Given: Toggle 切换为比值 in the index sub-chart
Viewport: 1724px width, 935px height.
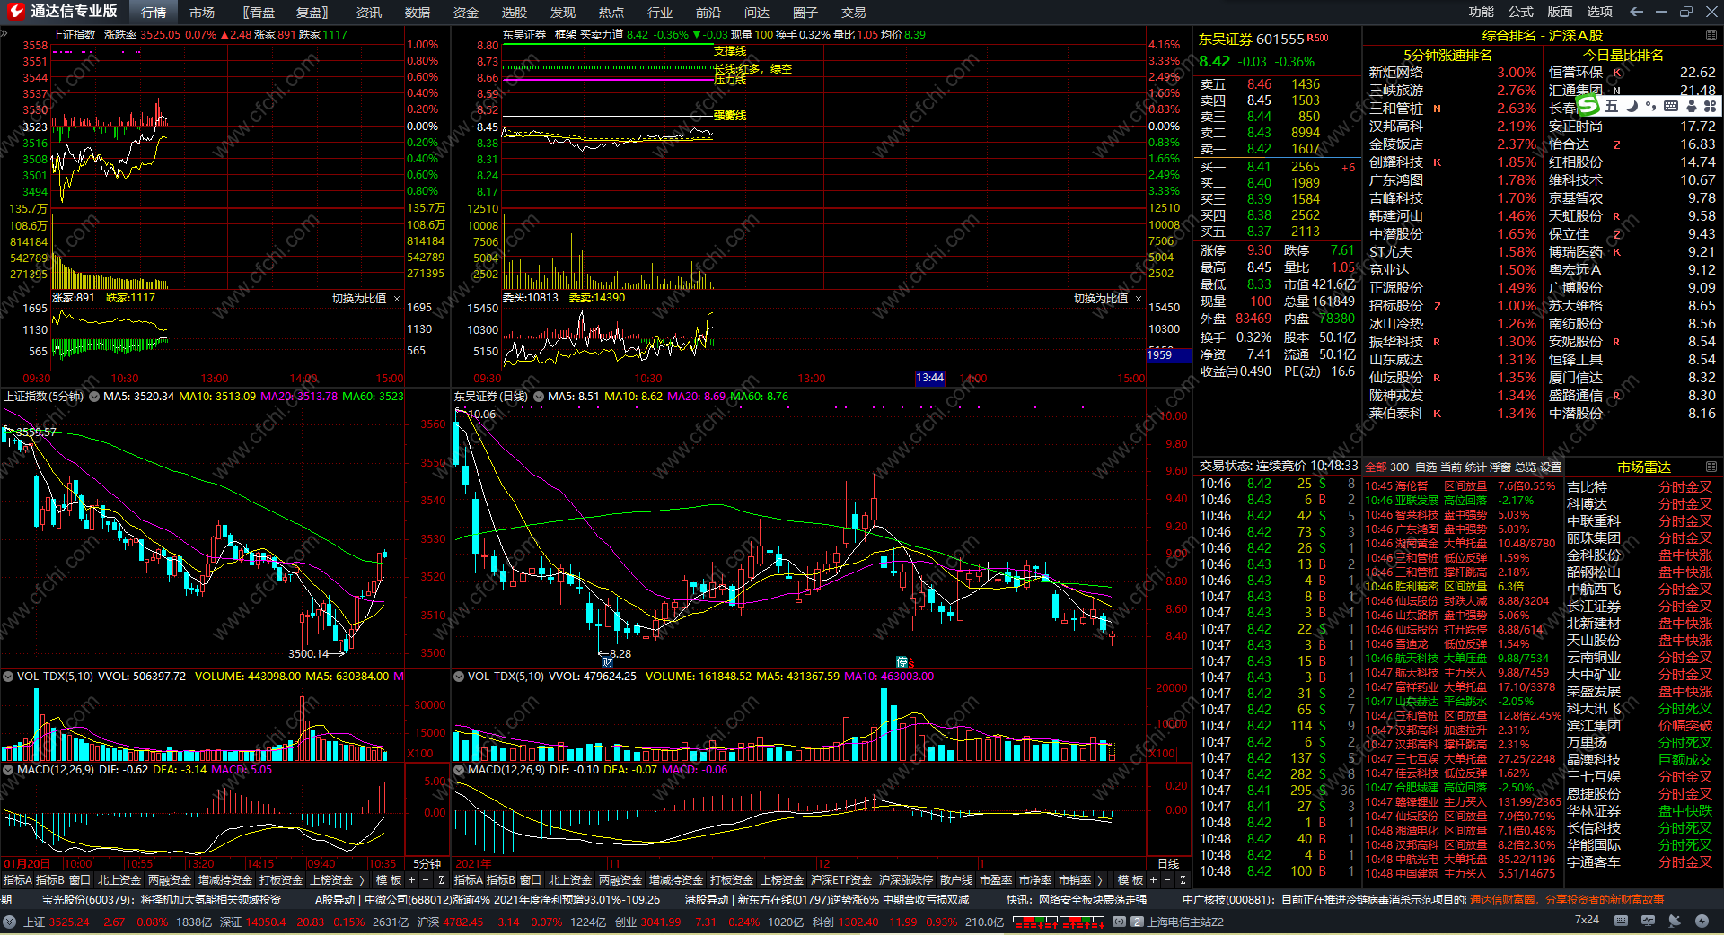Looking at the screenshot, I should (359, 299).
